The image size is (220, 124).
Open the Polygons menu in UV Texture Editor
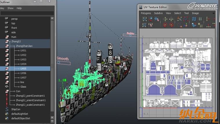146,13
